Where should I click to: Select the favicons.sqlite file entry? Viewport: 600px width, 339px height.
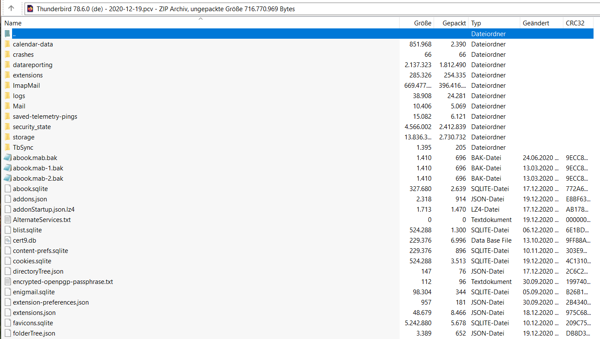click(x=33, y=323)
